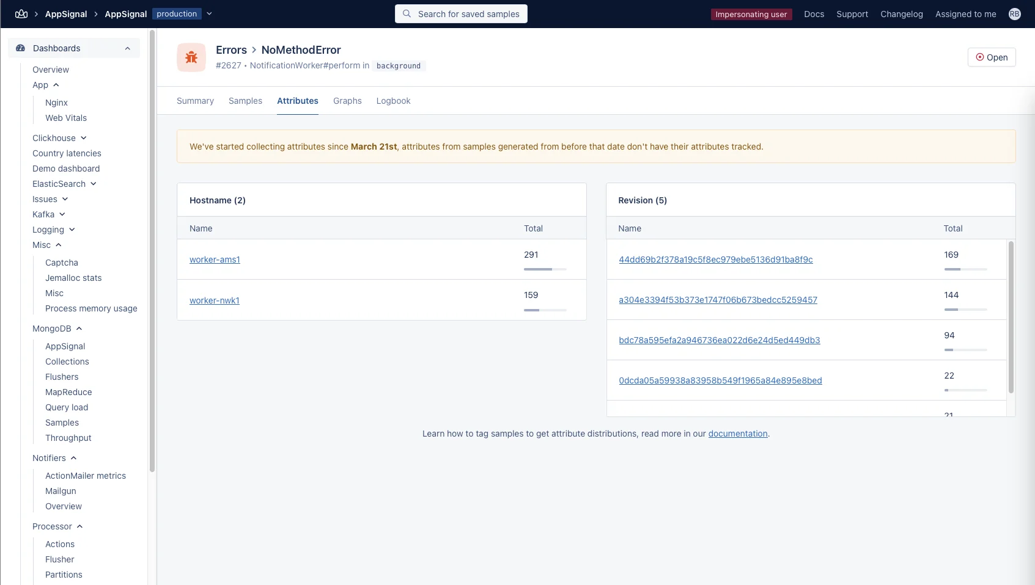The height and width of the screenshot is (585, 1035).
Task: Open the worker-nwk1 hostname link
Action: (x=215, y=300)
